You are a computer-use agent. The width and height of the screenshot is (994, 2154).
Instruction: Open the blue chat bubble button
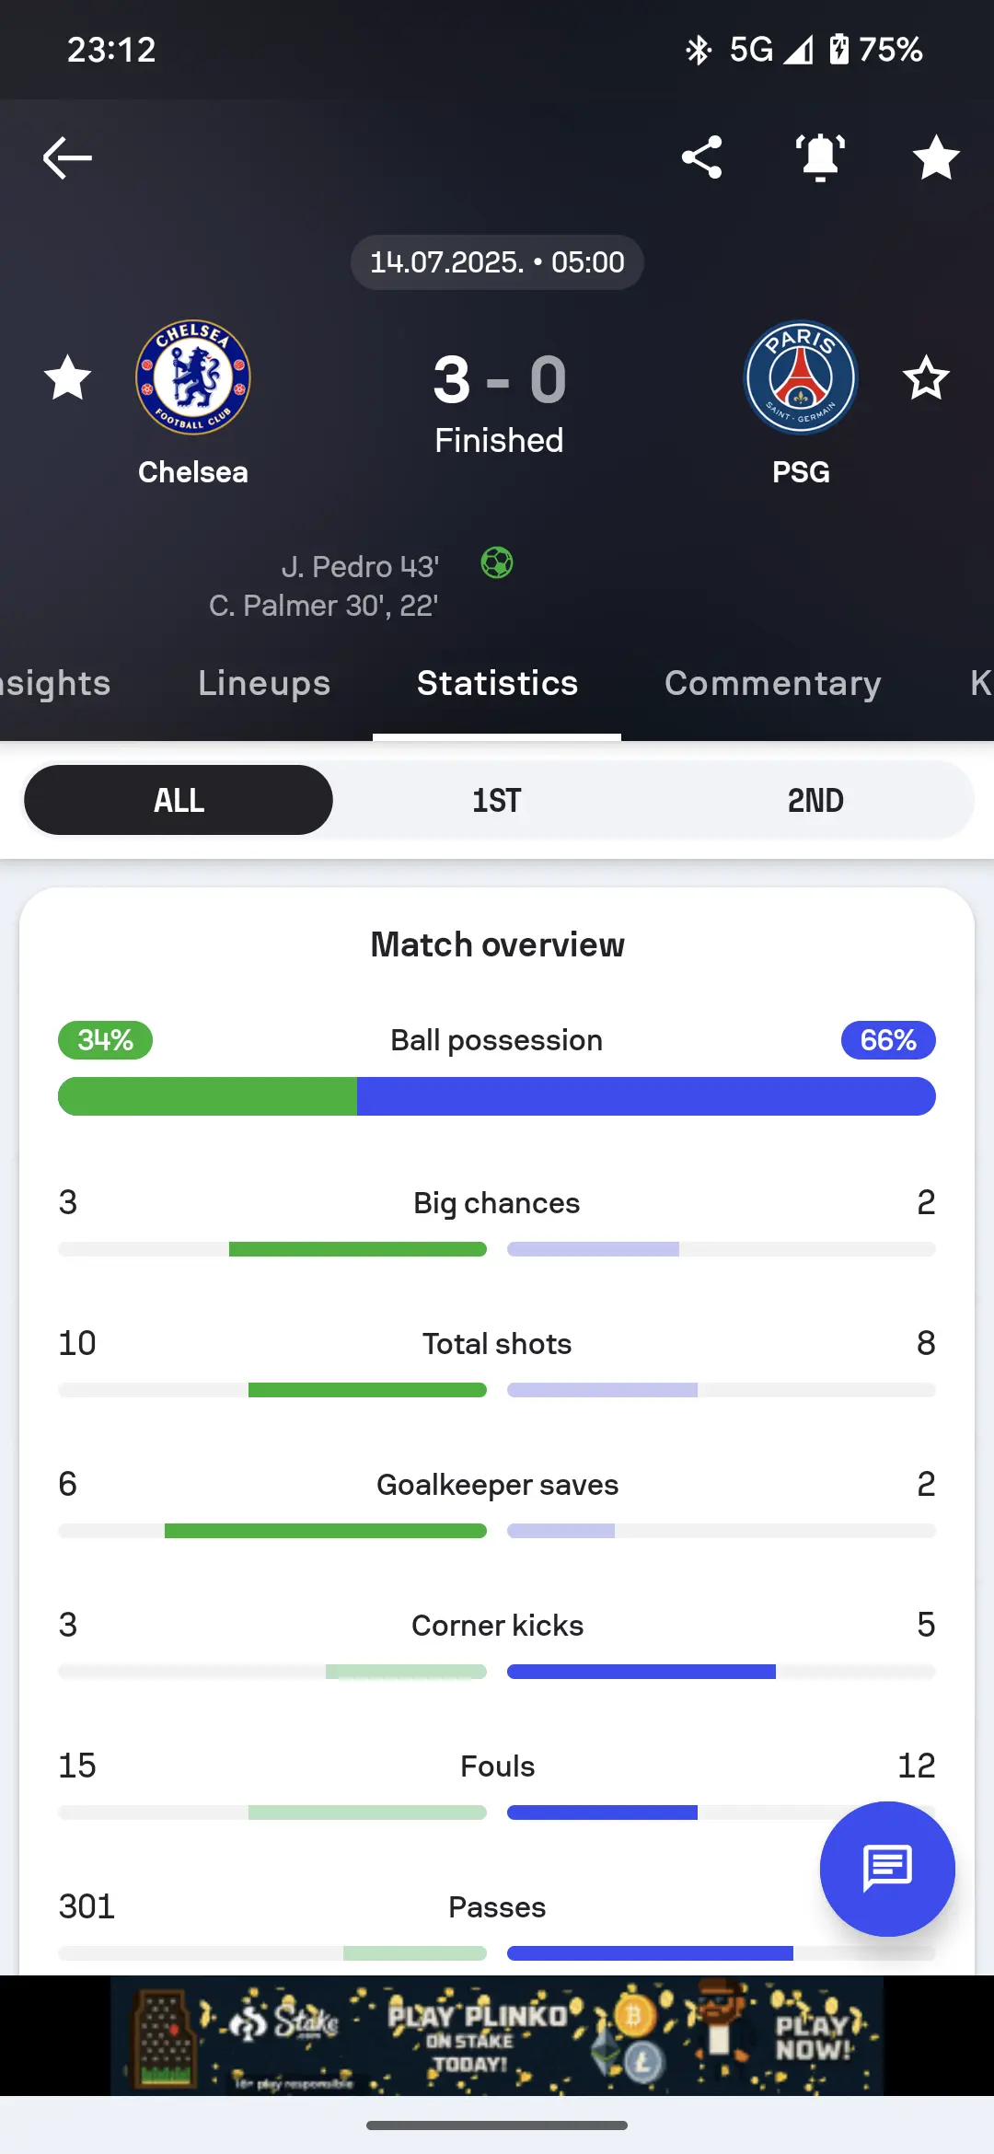pos(887,1869)
